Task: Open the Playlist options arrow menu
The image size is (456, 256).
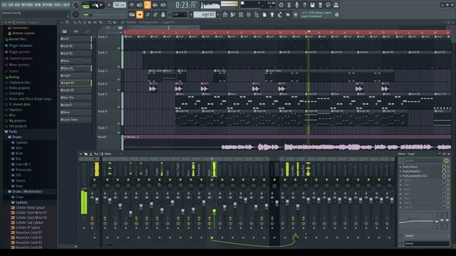Action: (x=62, y=22)
